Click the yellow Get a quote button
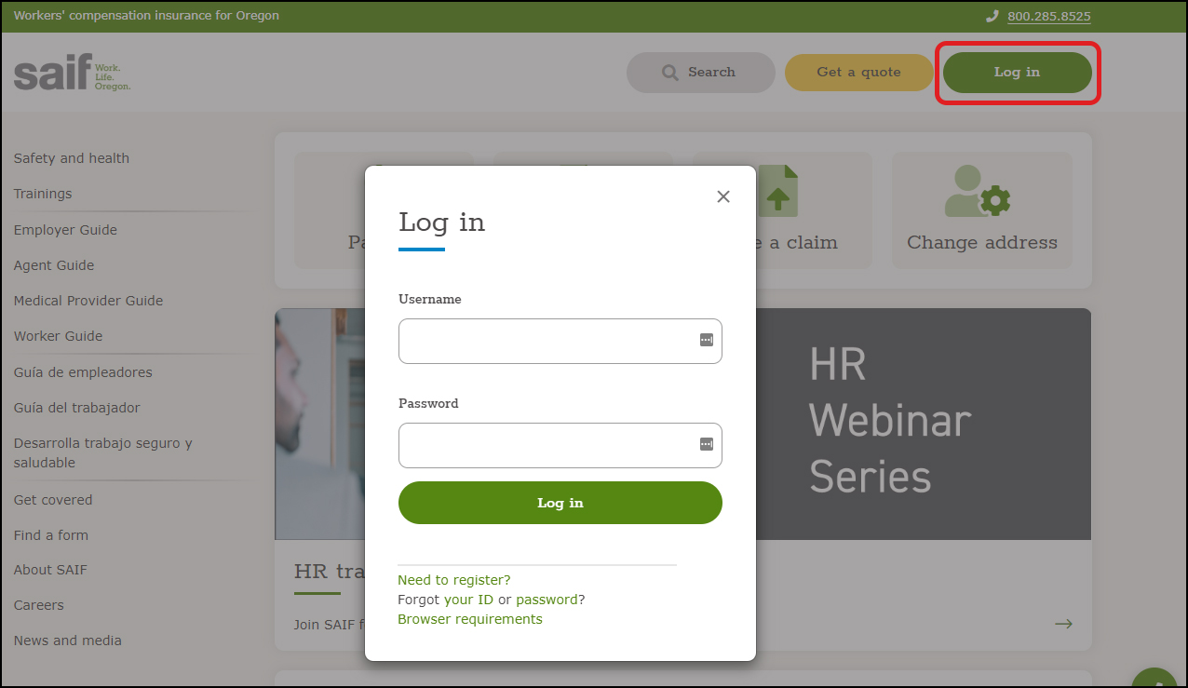This screenshot has width=1188, height=688. click(x=858, y=73)
